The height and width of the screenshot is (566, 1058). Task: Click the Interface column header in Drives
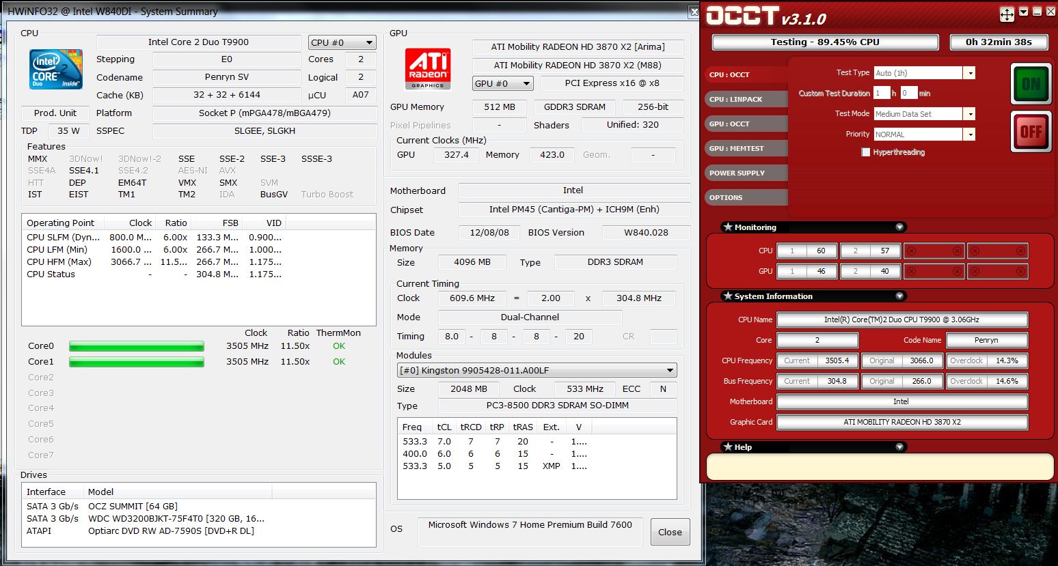[x=53, y=492]
